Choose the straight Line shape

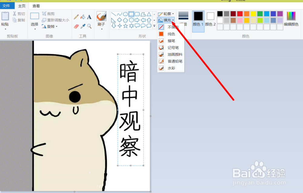coord(114,14)
